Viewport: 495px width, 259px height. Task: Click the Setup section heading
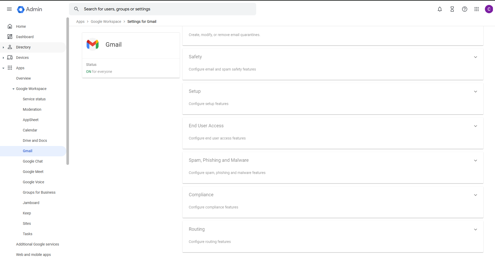click(x=195, y=91)
